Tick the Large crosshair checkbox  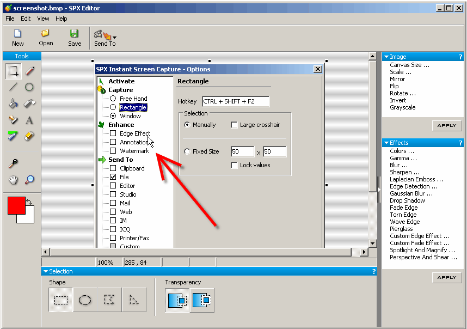click(x=234, y=125)
